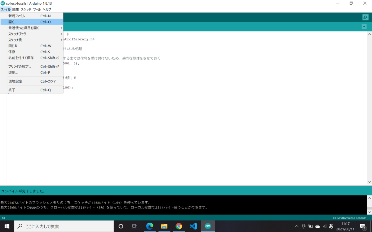Open the tab options dropdown arrow
The image size is (372, 232).
pyautogui.click(x=364, y=27)
